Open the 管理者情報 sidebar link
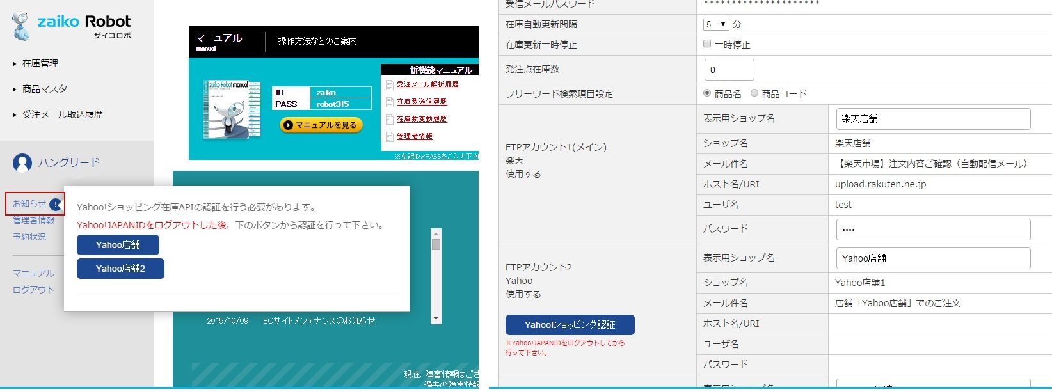The width and height of the screenshot is (1052, 392). 33,220
